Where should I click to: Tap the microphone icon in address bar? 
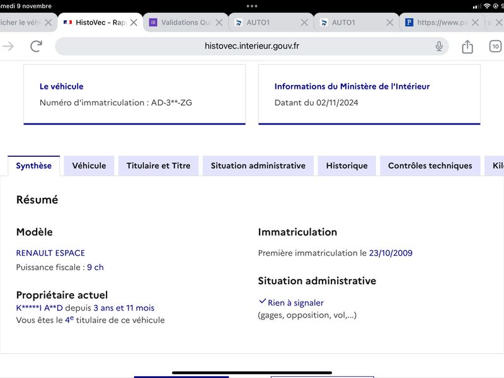coord(438,46)
